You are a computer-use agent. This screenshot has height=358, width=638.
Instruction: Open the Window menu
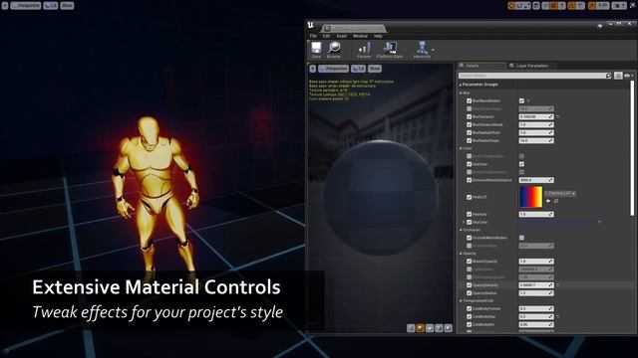(360, 36)
